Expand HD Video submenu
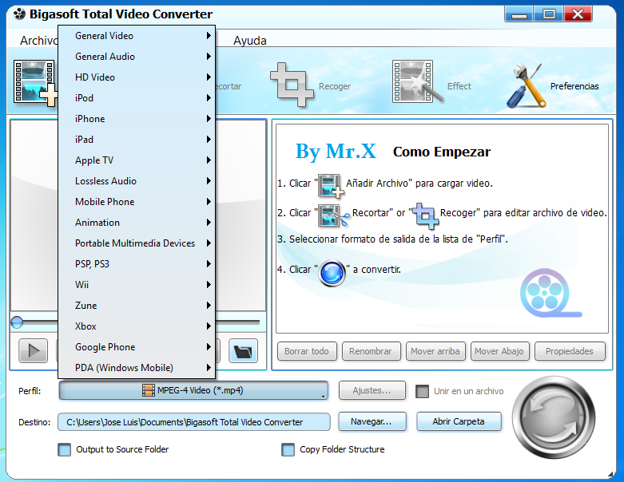624x482 pixels. pos(137,77)
